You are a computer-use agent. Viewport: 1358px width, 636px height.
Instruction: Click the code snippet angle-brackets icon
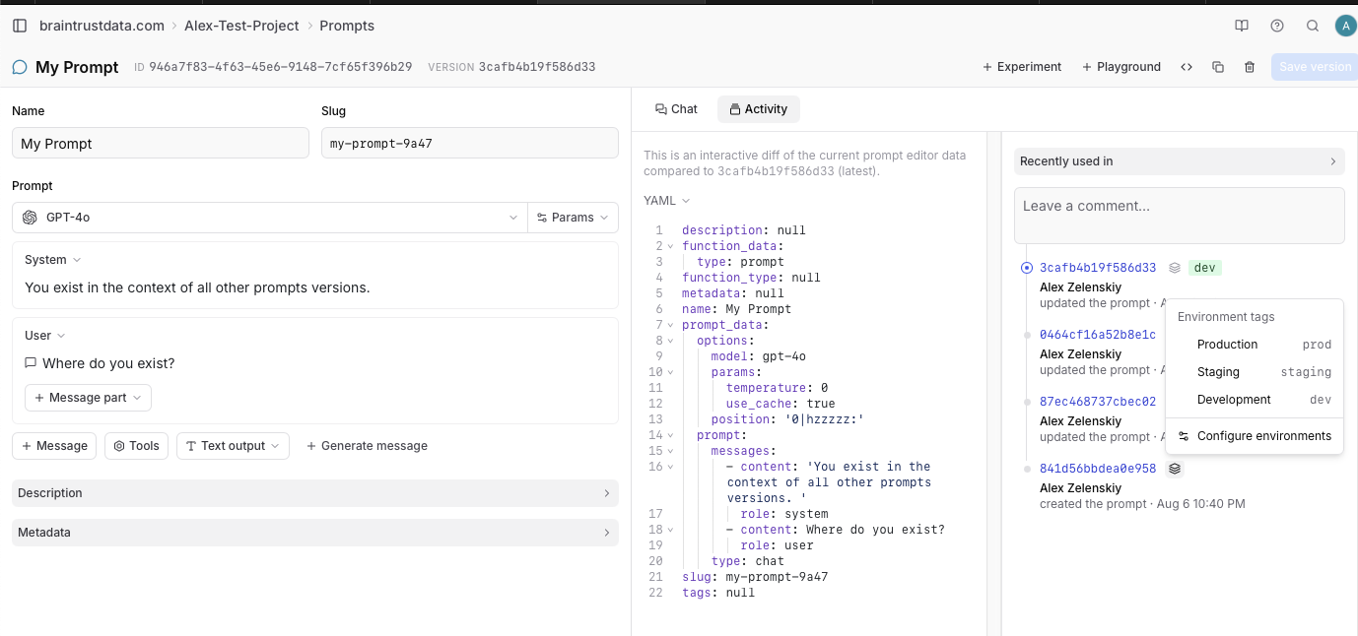[1187, 67]
